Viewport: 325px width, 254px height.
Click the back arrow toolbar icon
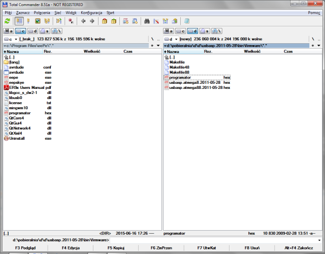[x=83, y=21]
